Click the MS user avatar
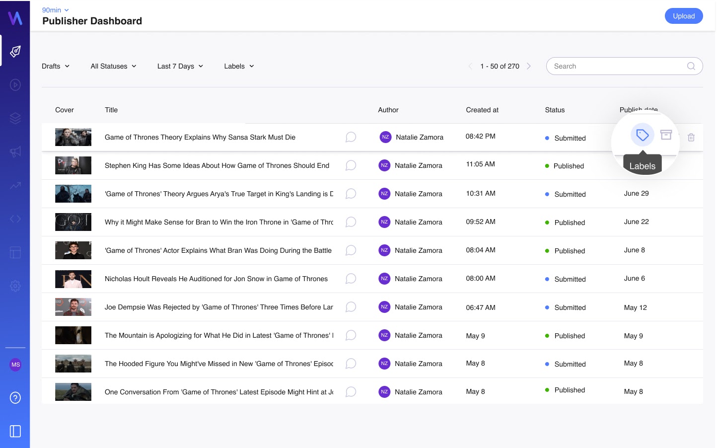Viewport: 717px width, 448px height. (15, 365)
